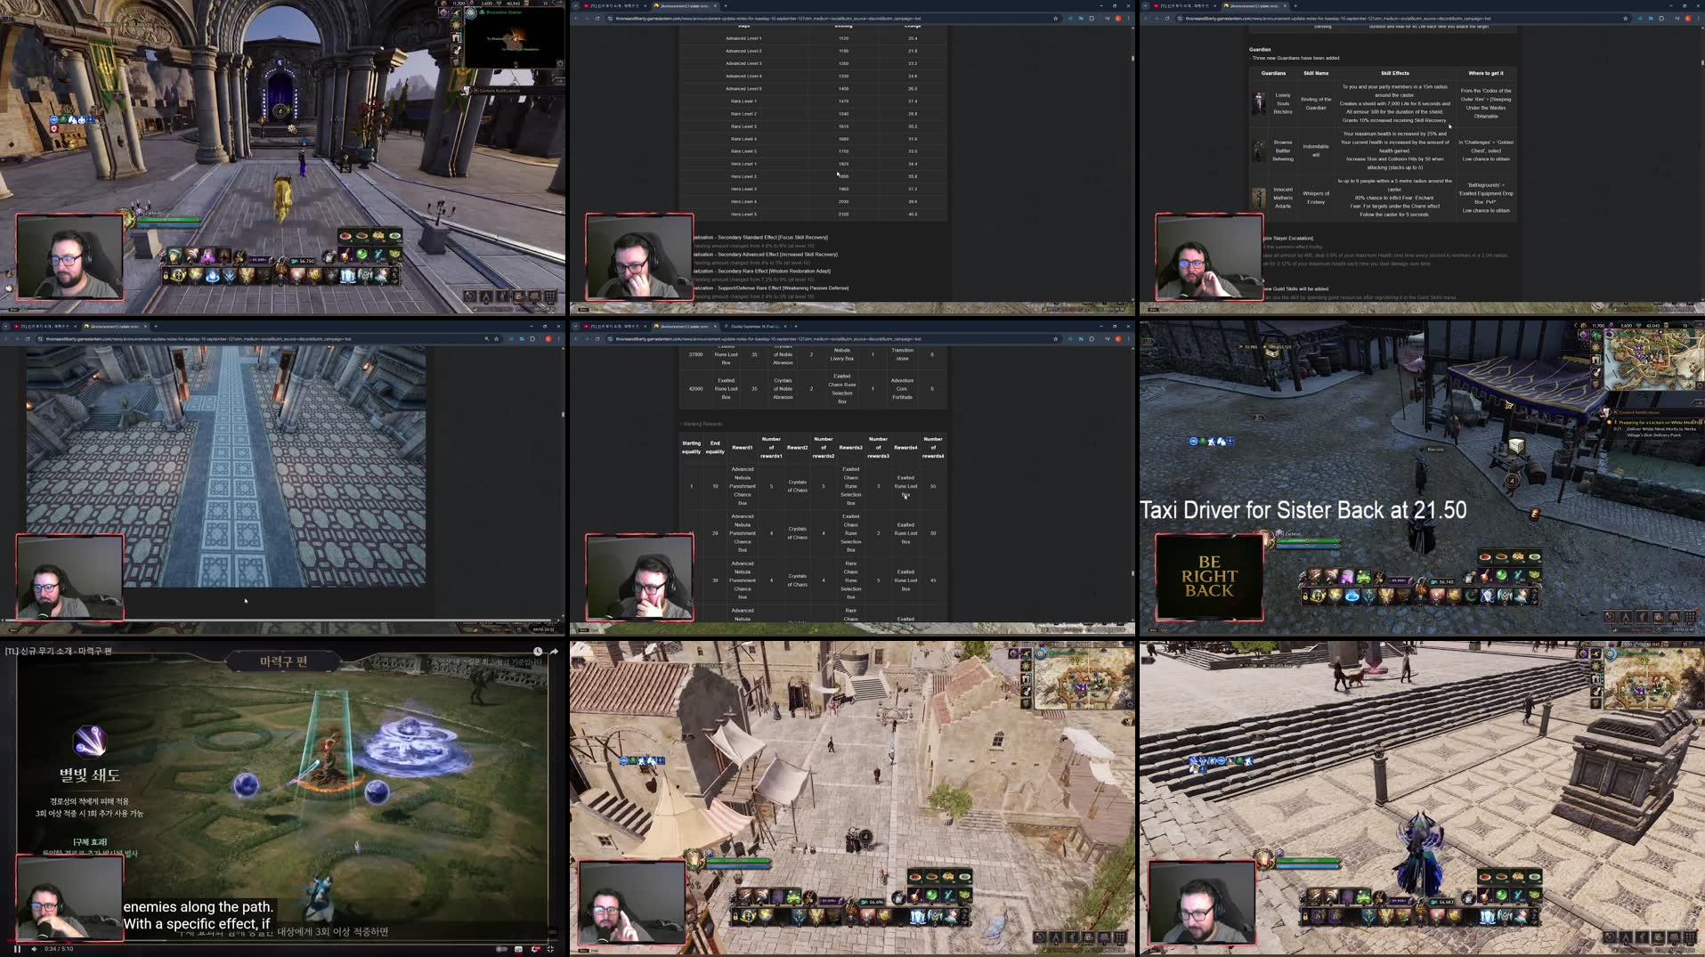Click the floor tile image in the browser
Screen dimensions: 1705x957
(226, 466)
